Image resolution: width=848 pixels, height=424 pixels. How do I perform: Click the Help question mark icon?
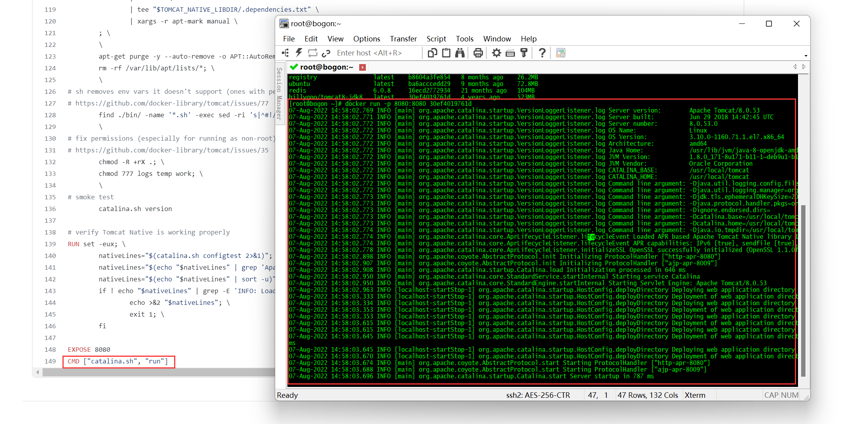pyautogui.click(x=542, y=53)
